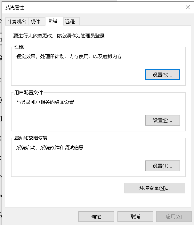The image size is (194, 225).
Task: Open 环境变量(N) dialog
Action: point(155,188)
